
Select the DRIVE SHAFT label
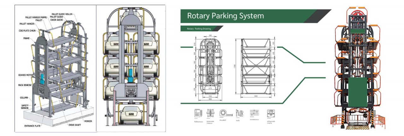coord(75,125)
